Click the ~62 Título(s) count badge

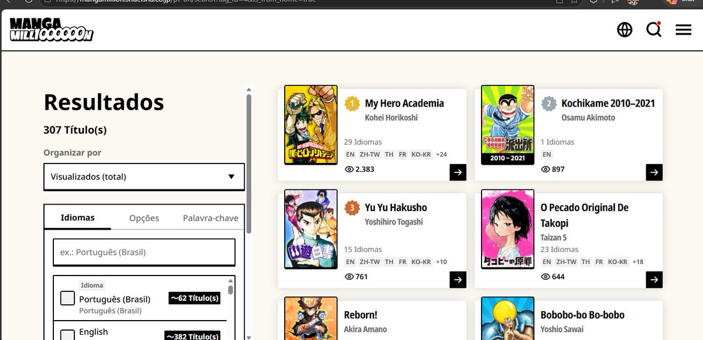[194, 298]
